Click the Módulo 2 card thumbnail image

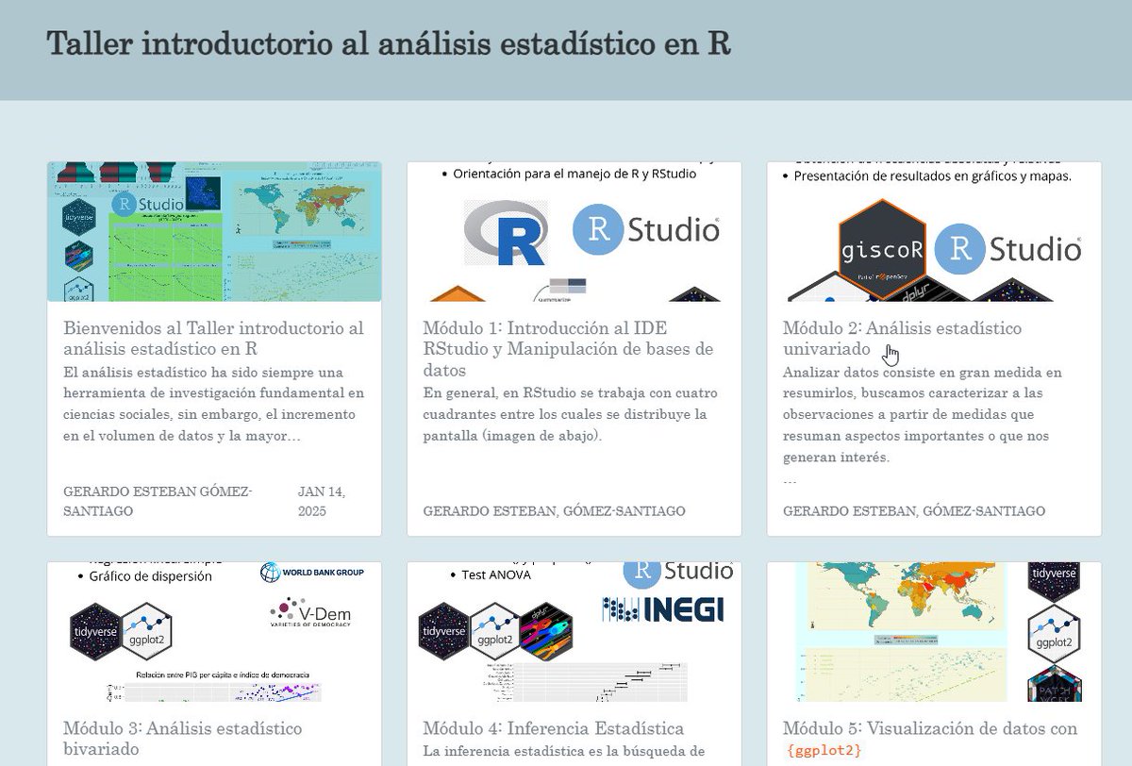pyautogui.click(x=934, y=232)
